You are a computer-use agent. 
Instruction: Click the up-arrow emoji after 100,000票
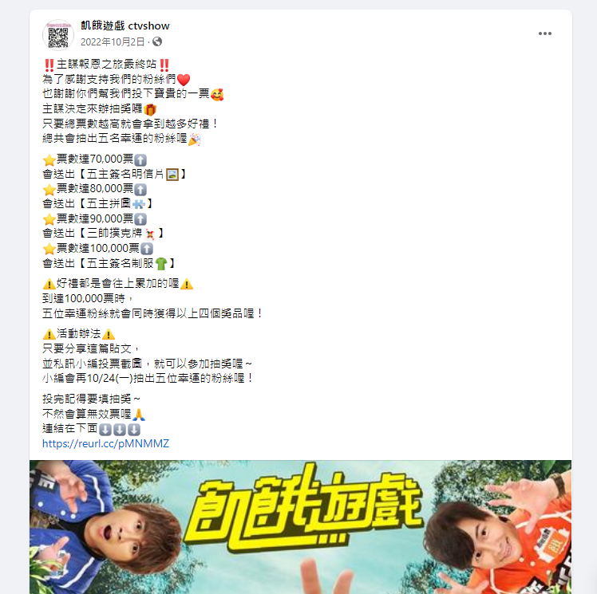point(147,249)
